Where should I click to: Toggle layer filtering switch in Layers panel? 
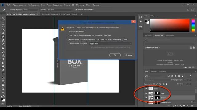[x=190, y=75]
